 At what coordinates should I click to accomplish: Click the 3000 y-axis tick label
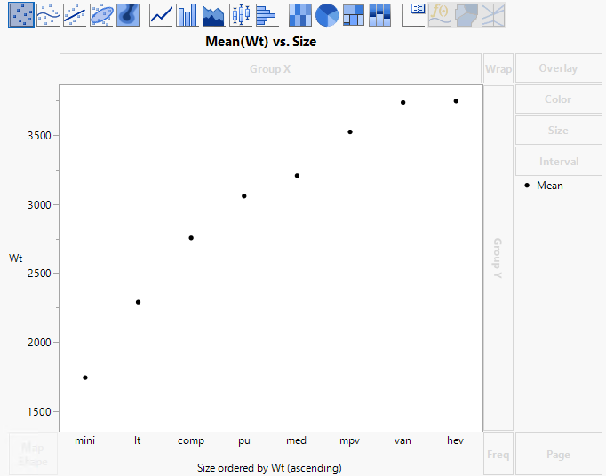[39, 205]
